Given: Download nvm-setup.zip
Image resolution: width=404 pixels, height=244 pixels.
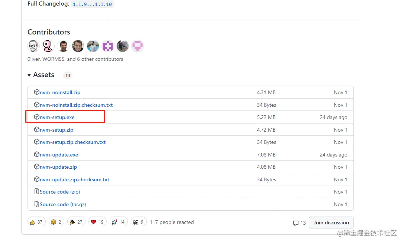Looking at the screenshot, I should pyautogui.click(x=56, y=130).
